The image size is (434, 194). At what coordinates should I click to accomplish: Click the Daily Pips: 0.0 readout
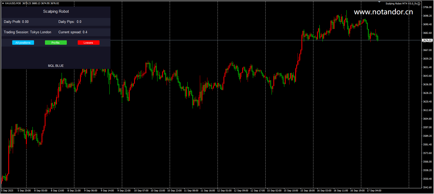(x=70, y=22)
